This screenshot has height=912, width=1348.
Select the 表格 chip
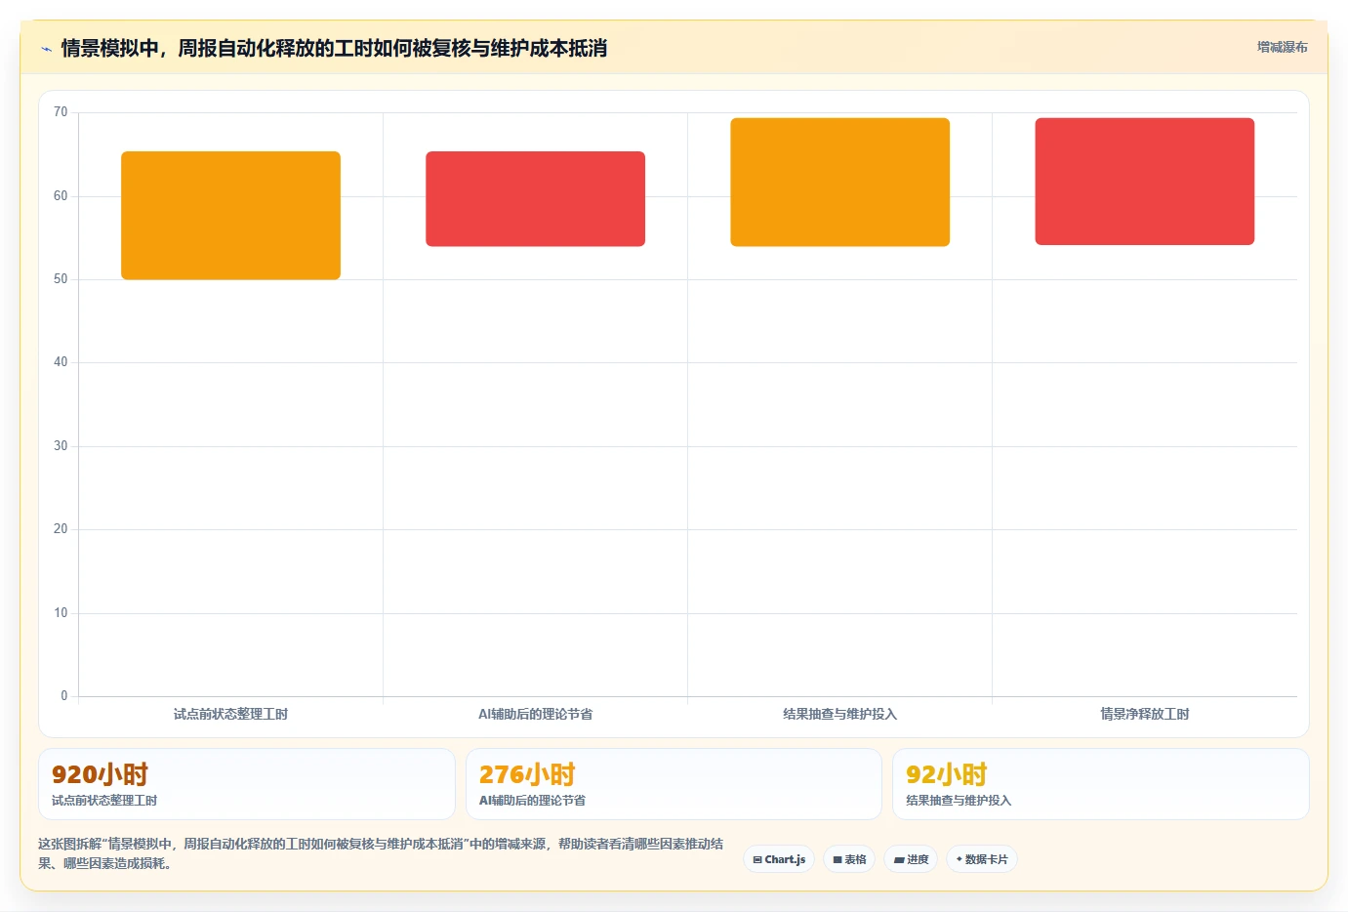849,859
